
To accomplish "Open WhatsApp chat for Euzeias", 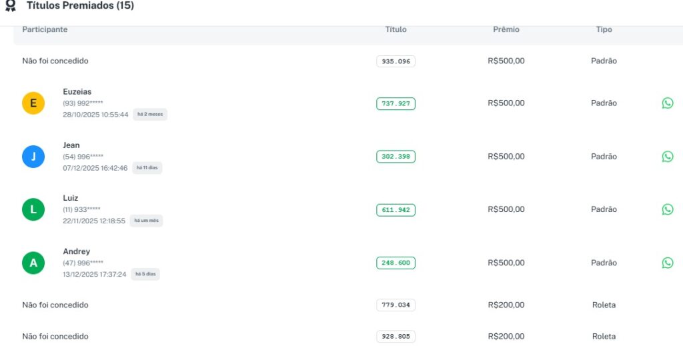I will coord(667,103).
